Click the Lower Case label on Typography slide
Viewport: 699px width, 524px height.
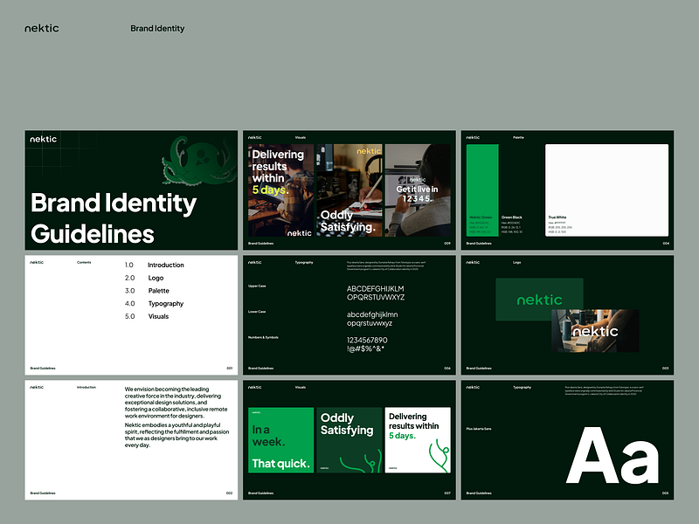257,312
